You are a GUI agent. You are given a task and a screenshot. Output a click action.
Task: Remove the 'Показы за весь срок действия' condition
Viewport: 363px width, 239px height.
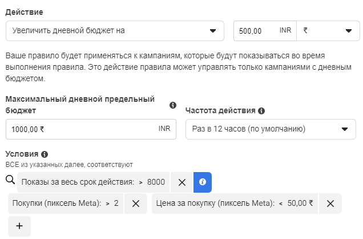(182, 182)
